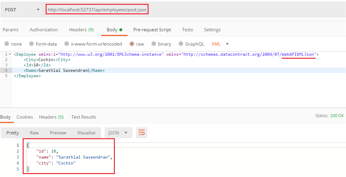
Task: Show the Preview response view
Action: click(x=58, y=133)
